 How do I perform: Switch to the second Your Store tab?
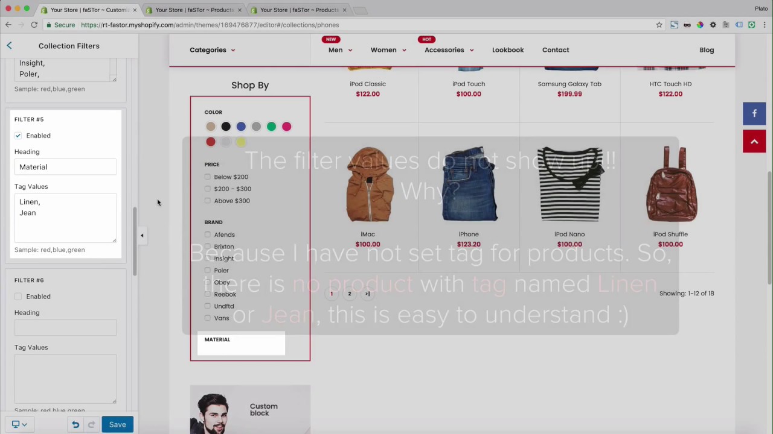pos(194,10)
